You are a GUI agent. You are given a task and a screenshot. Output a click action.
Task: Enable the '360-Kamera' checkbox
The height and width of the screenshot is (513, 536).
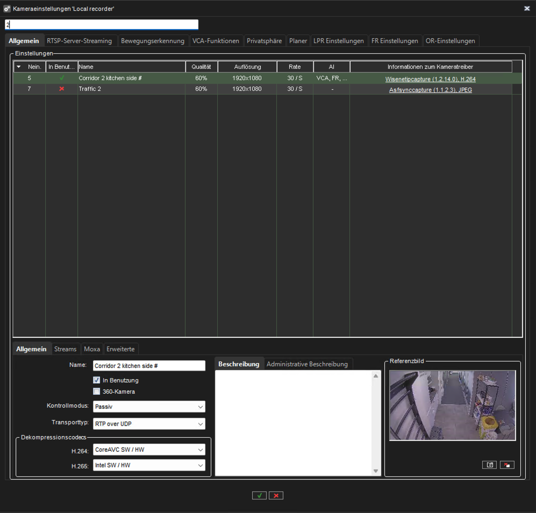click(96, 391)
